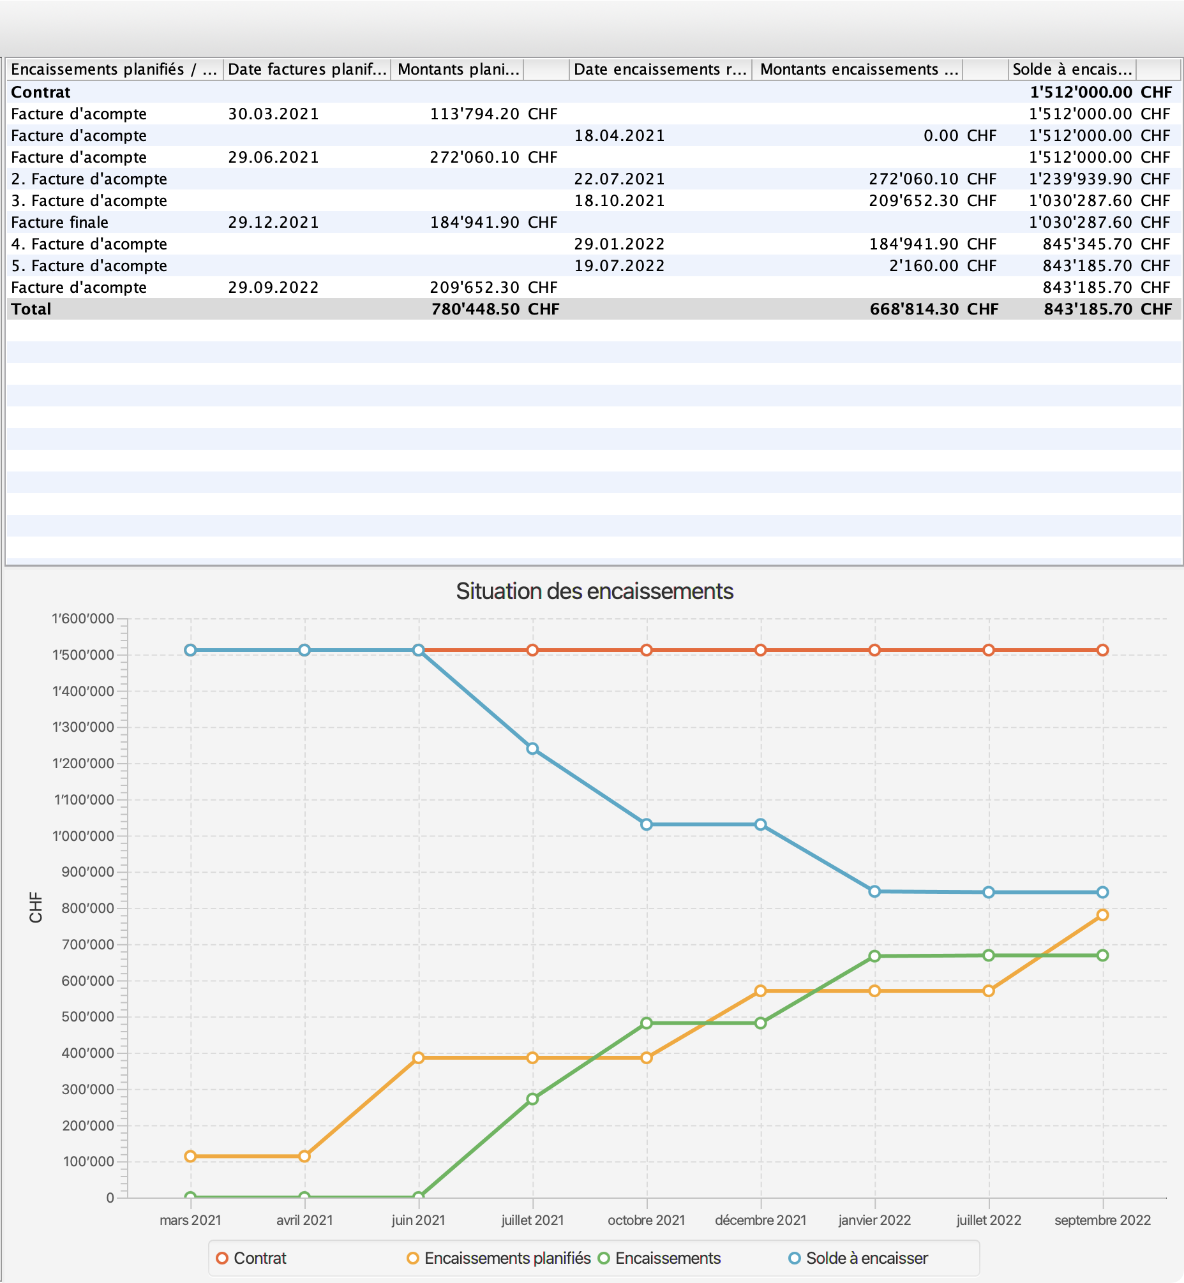This screenshot has height=1283, width=1184.
Task: Select the planned amount '272'060.10 CHF' dated 29.06.2021
Action: pos(494,158)
